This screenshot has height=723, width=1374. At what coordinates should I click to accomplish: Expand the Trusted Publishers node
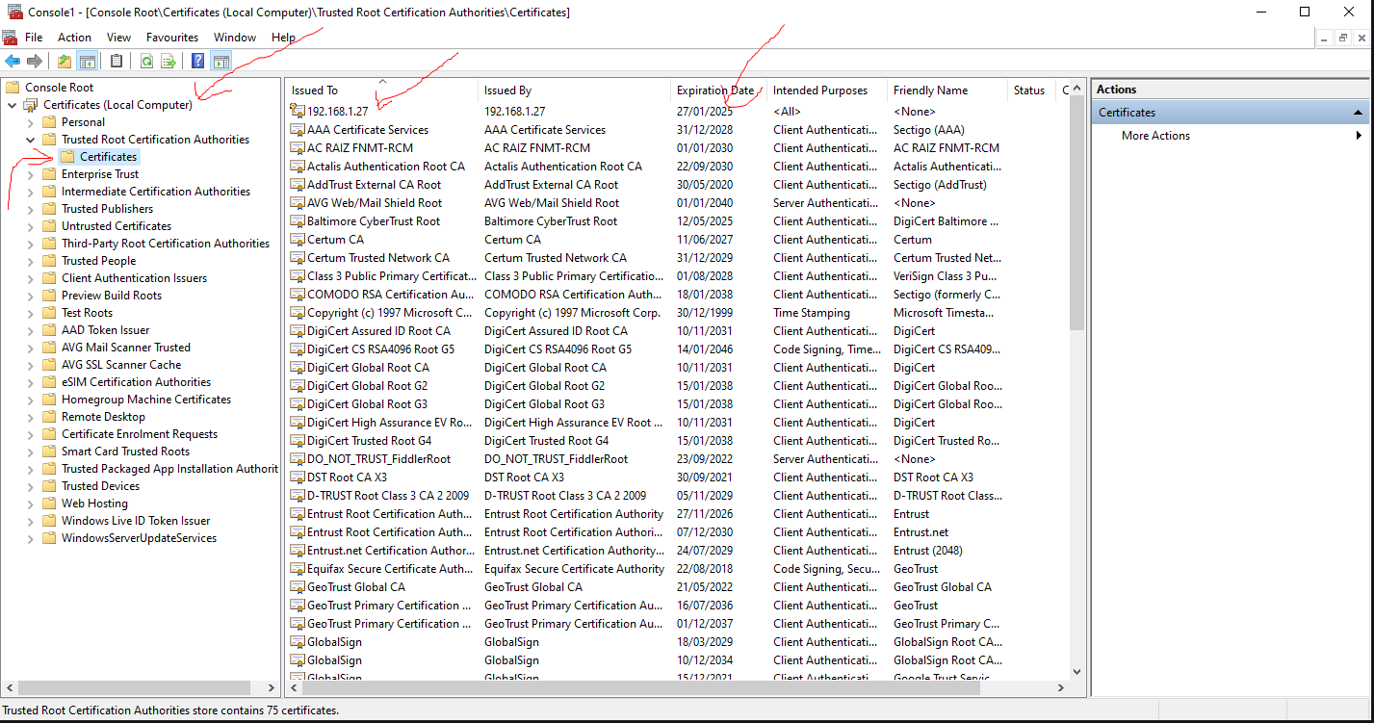pyautogui.click(x=30, y=209)
